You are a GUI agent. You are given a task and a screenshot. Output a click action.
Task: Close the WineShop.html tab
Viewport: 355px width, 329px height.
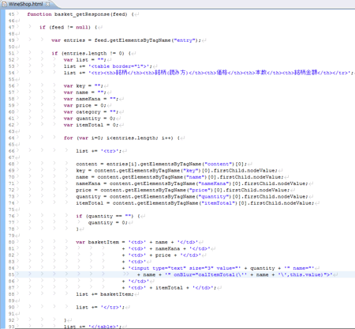click(48, 4)
